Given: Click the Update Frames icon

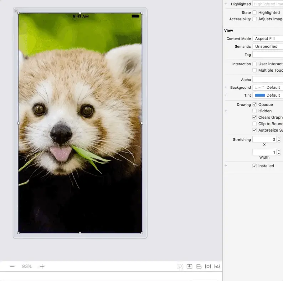Looking at the screenshot, I should point(180,266).
